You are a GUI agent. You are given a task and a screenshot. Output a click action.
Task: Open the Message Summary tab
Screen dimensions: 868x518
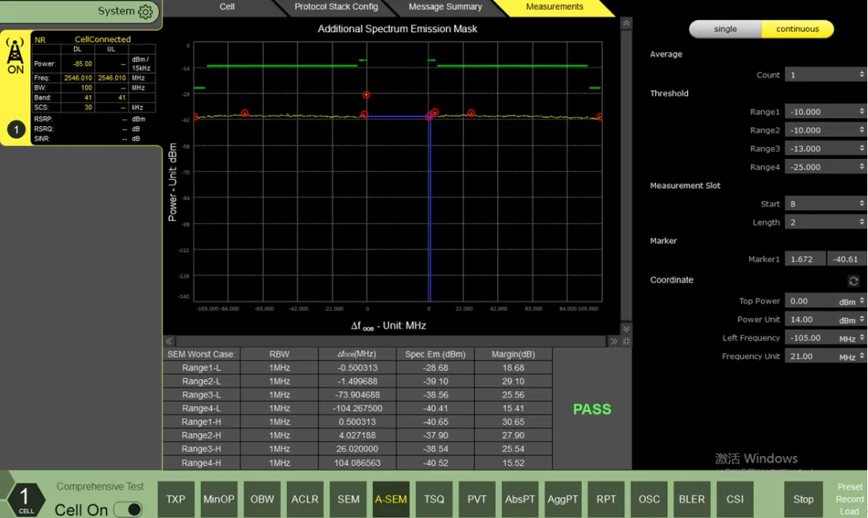(x=445, y=7)
